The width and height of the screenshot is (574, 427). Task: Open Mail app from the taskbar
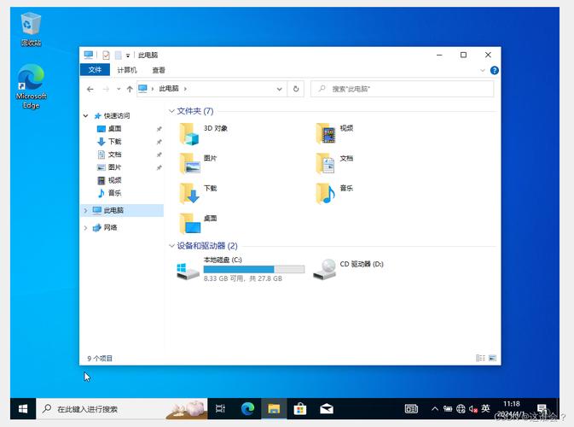[326, 409]
